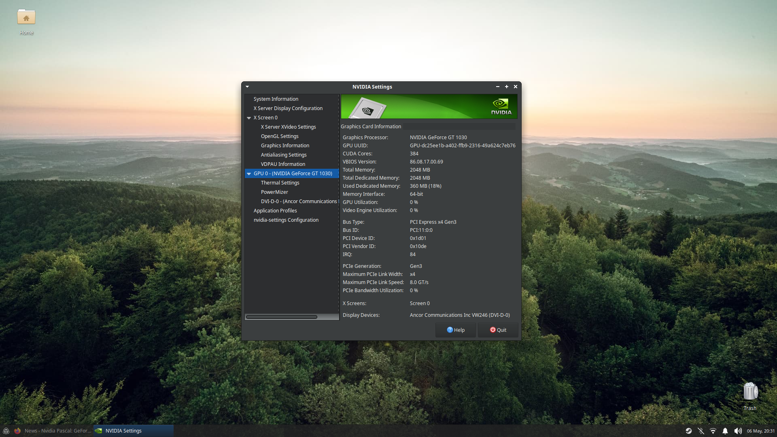Click the Memory Interface value 64-bit
This screenshot has width=777, height=437.
click(x=416, y=194)
